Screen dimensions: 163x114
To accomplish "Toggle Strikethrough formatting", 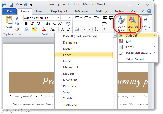I will [x=48, y=24].
